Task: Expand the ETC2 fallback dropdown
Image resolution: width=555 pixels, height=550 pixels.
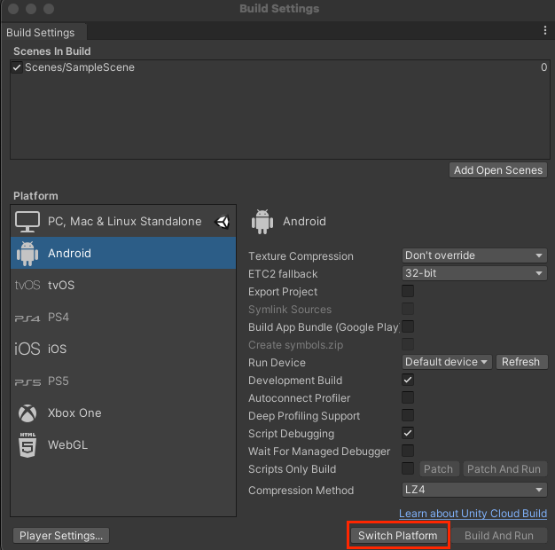Action: click(474, 273)
